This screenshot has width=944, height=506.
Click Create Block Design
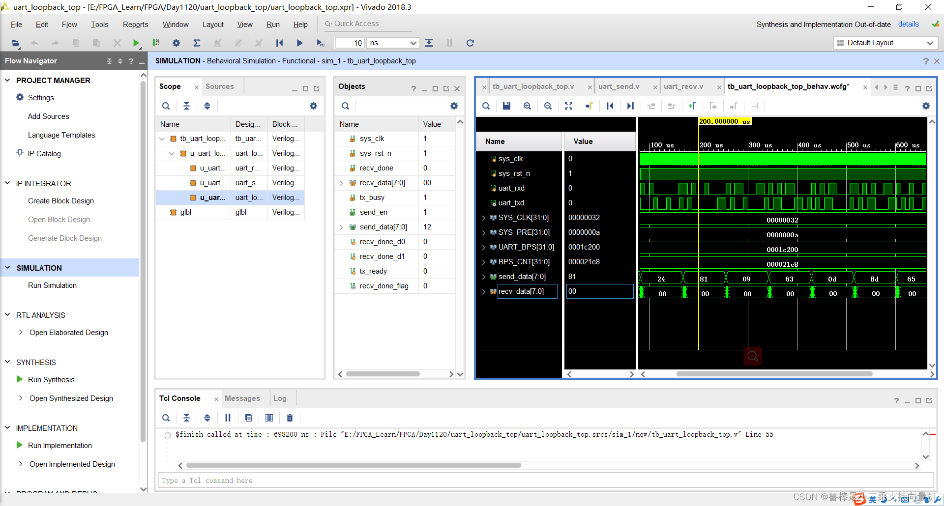click(x=61, y=201)
